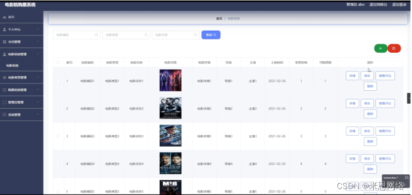This screenshot has height=195, width=412.
Task: Click the frame icon beside 管理员管理
Action: [4, 103]
